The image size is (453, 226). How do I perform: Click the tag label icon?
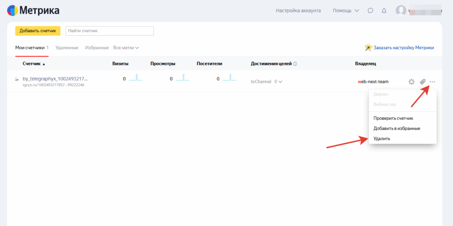422,82
